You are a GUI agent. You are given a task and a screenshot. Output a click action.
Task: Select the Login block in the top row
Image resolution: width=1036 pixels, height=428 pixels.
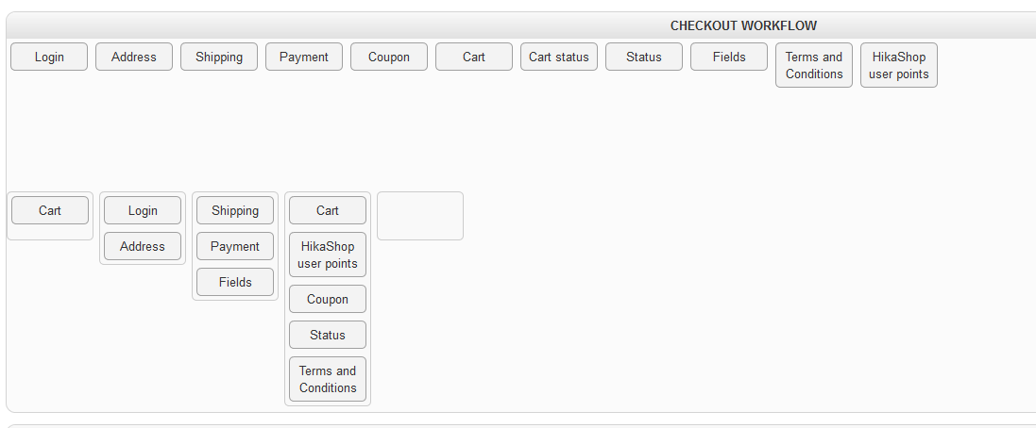[x=49, y=57]
